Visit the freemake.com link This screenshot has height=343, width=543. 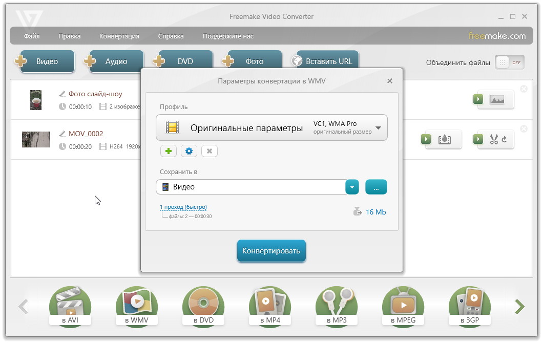click(x=497, y=36)
